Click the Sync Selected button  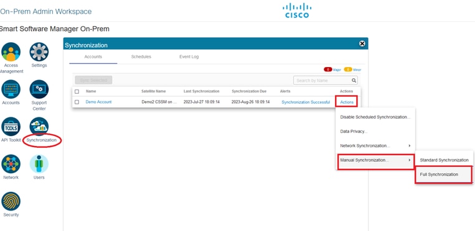(x=93, y=80)
